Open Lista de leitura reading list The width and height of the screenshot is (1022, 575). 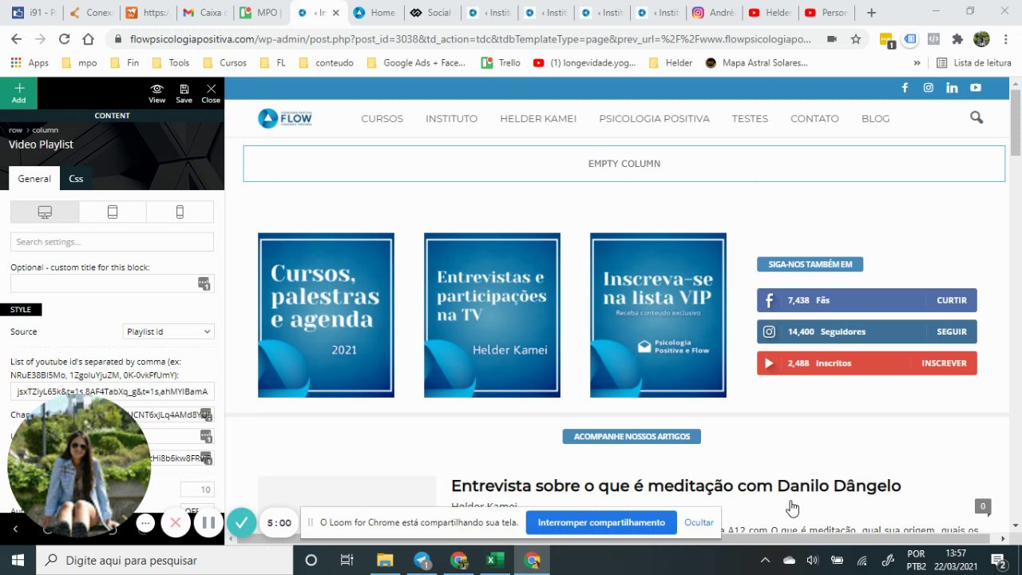[974, 63]
